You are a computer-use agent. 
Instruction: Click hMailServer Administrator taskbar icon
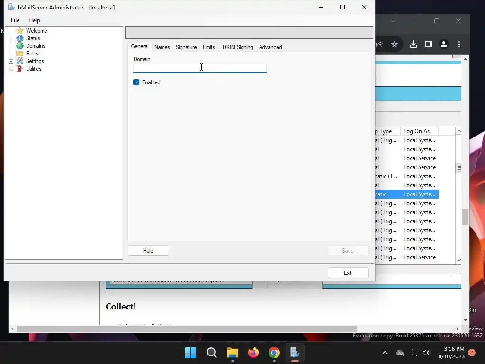[295, 353]
